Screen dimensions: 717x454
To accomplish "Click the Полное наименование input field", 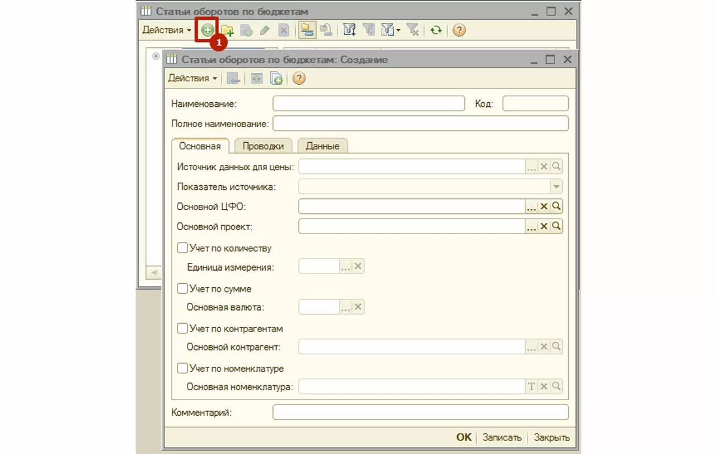I will [421, 124].
